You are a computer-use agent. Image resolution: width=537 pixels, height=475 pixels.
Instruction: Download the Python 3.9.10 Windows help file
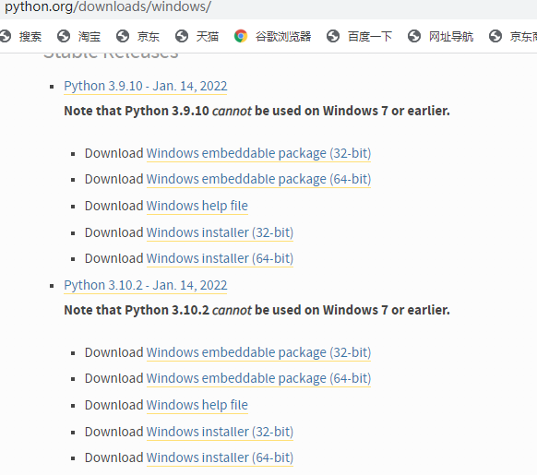pos(197,207)
